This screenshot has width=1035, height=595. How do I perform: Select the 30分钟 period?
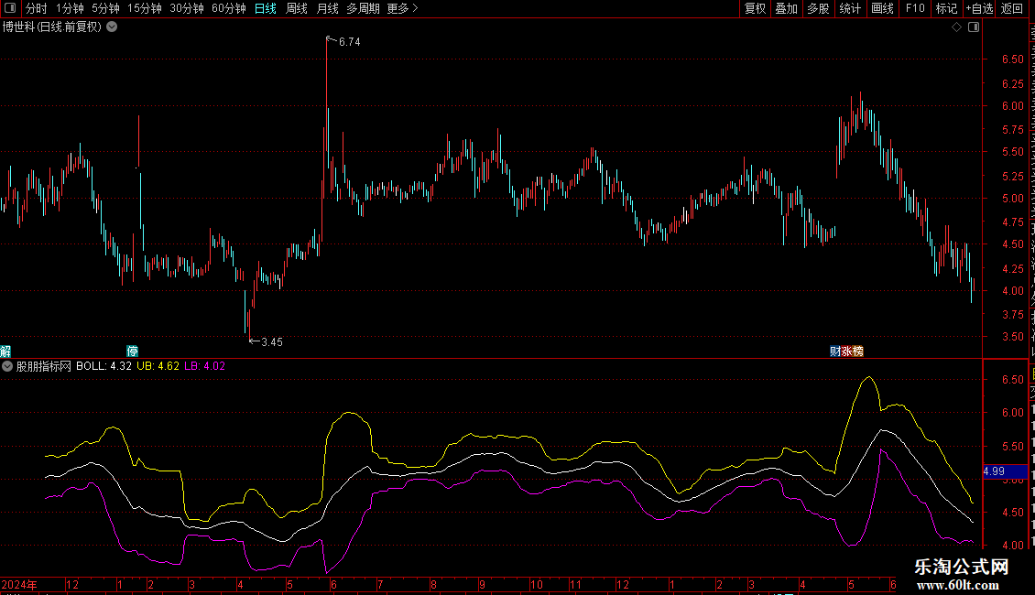[x=187, y=8]
